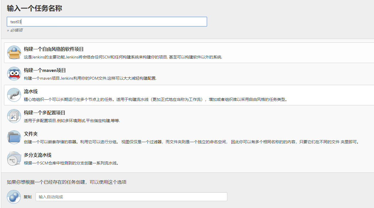Select the 文件夹 item title
The image size is (374, 208).
31,134
